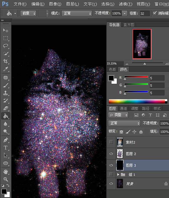The width and height of the screenshot is (169, 198).
Task: Show the 素材2 layer
Action: click(x=111, y=142)
